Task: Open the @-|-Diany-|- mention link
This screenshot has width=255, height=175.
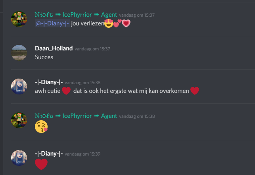Action: tap(52, 23)
